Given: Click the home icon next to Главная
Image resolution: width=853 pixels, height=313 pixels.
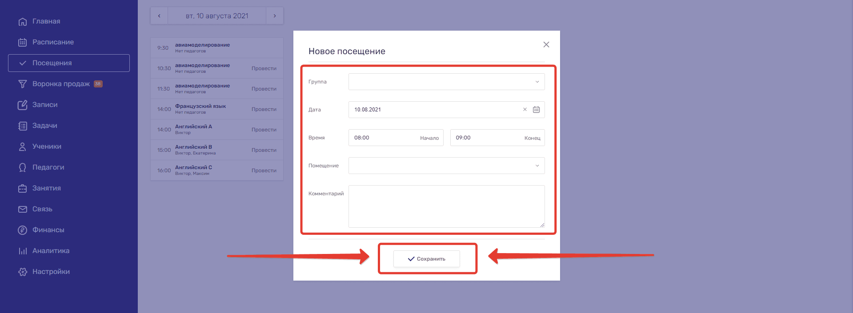Looking at the screenshot, I should tap(22, 21).
